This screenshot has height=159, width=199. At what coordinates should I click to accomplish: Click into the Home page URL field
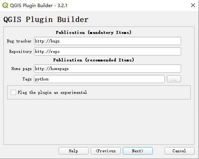tap(108, 69)
